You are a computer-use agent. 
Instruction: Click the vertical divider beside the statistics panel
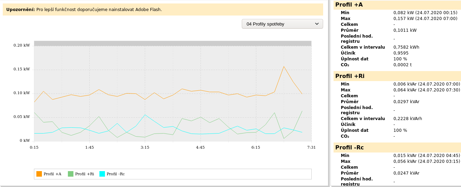pos(330,93)
